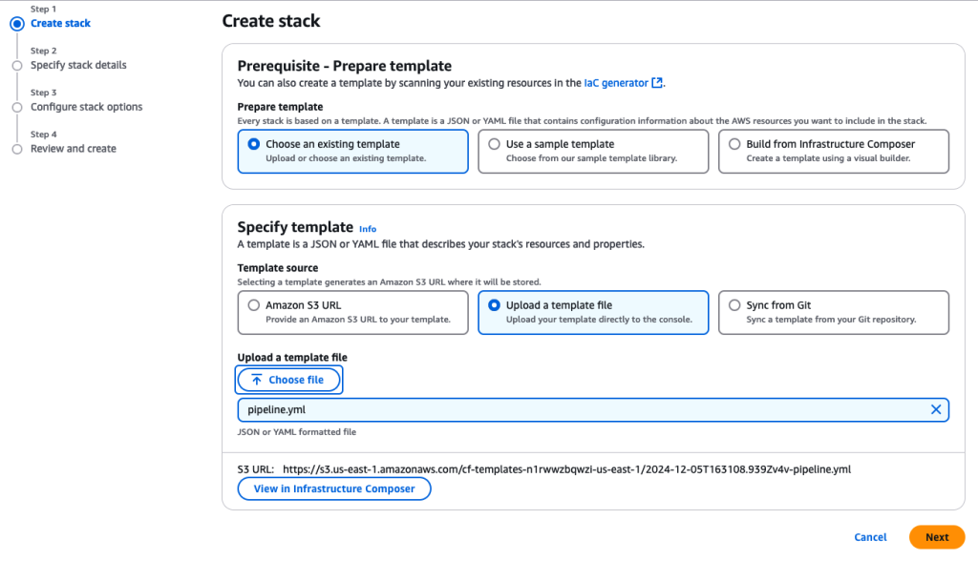Click the upload icon on Choose file button

click(x=256, y=380)
